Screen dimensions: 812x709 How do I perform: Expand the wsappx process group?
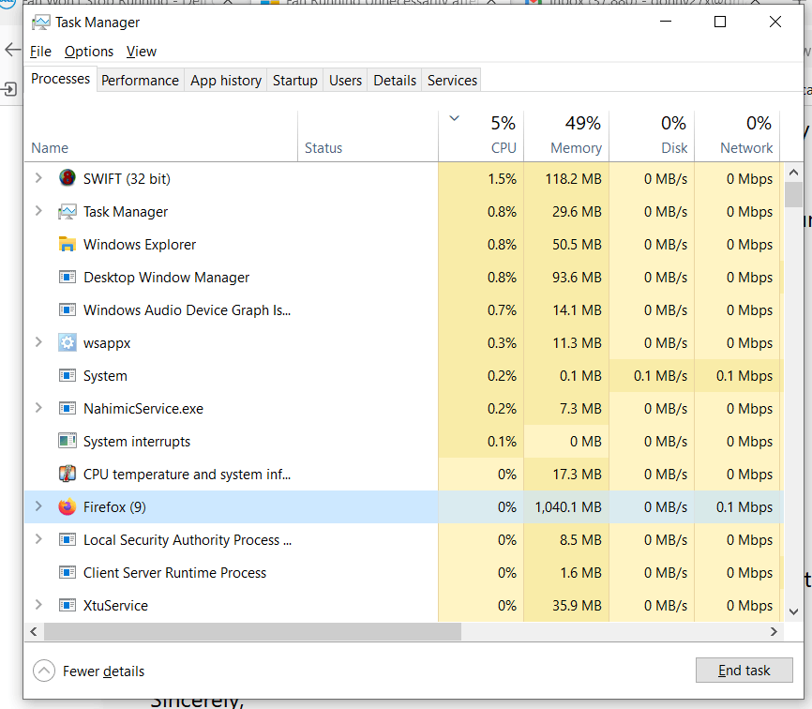coord(38,342)
